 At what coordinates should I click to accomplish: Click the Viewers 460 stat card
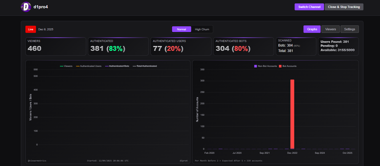click(x=56, y=46)
